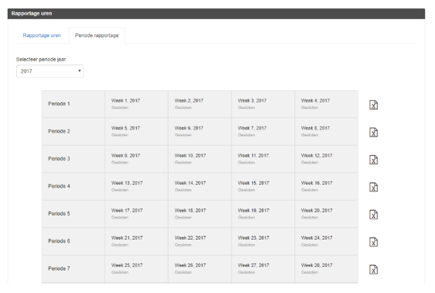Select the Periode rapportage tab
The width and height of the screenshot is (435, 293).
point(97,35)
